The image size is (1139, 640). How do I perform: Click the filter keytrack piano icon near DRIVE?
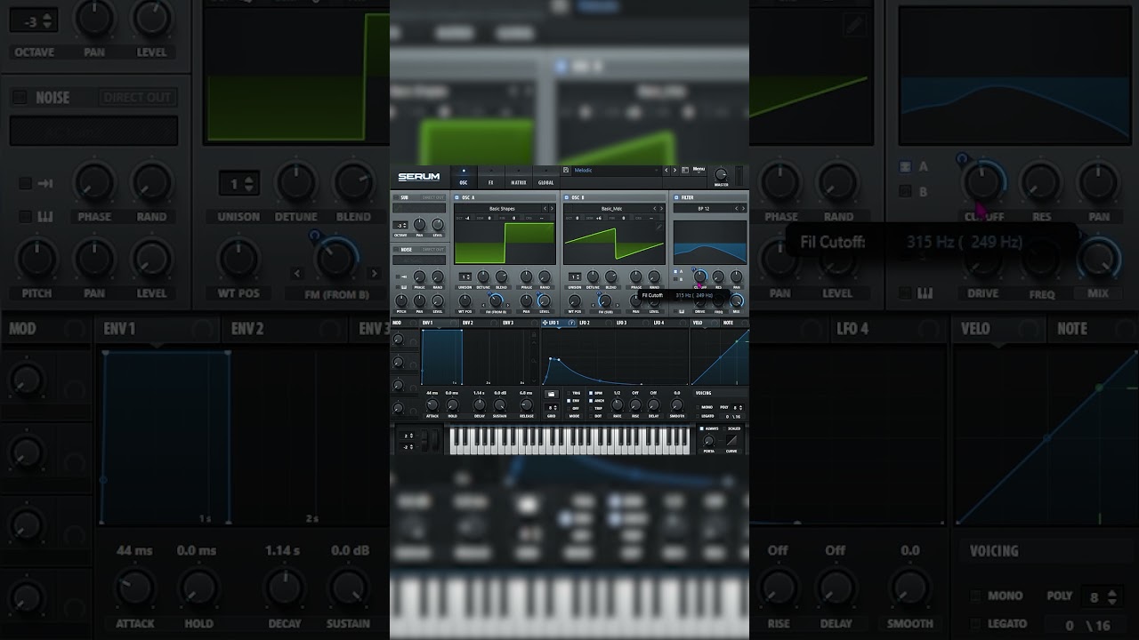[682, 311]
